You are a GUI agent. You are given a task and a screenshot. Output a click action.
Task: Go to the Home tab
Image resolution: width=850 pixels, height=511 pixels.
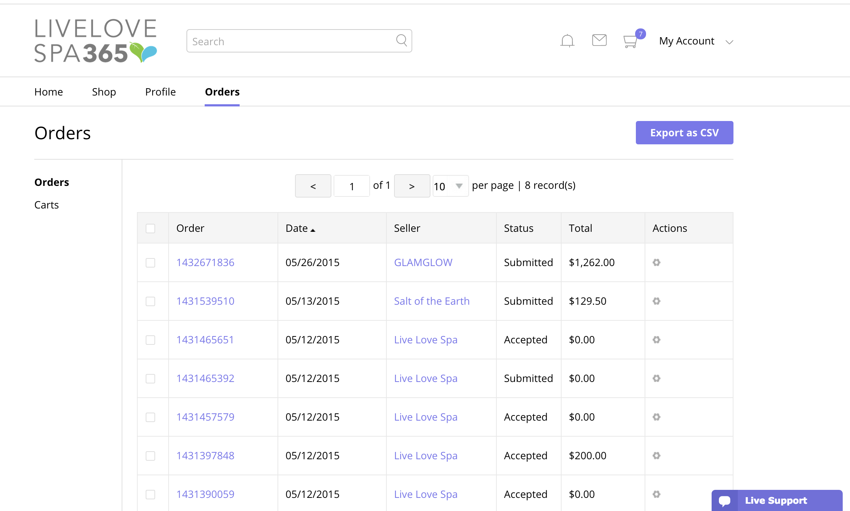click(x=48, y=92)
